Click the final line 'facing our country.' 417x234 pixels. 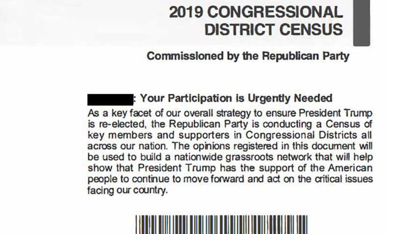coord(128,190)
